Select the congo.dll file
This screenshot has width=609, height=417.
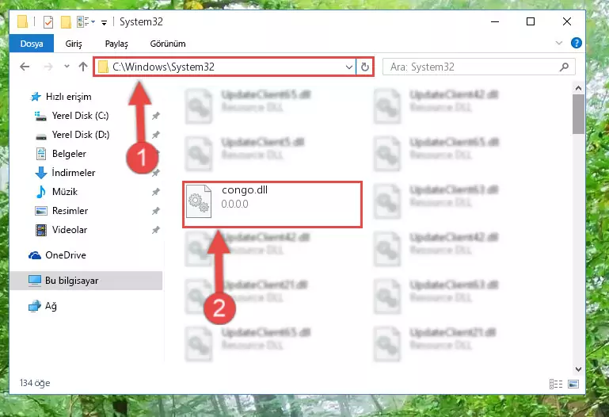coord(272,205)
